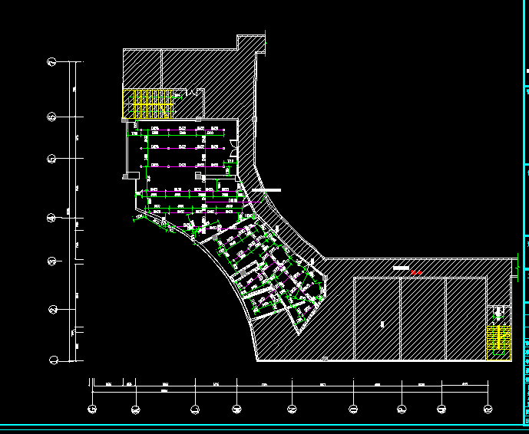The image size is (529, 434).
Task: Select the double door symbol beside the piping room
Action: pyautogui.click(x=231, y=152)
